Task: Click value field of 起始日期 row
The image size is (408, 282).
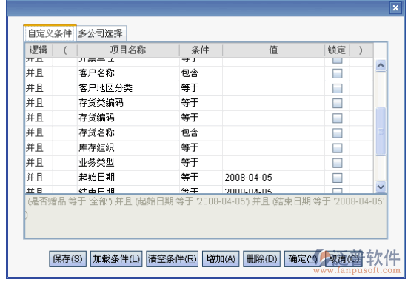Action: [273, 178]
